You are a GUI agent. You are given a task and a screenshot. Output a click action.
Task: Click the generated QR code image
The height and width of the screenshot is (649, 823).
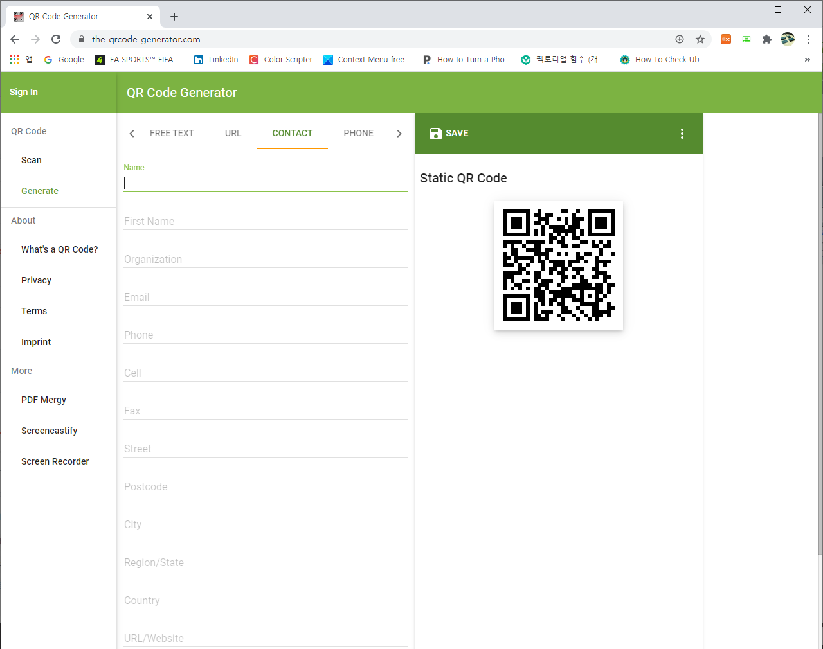(x=559, y=265)
